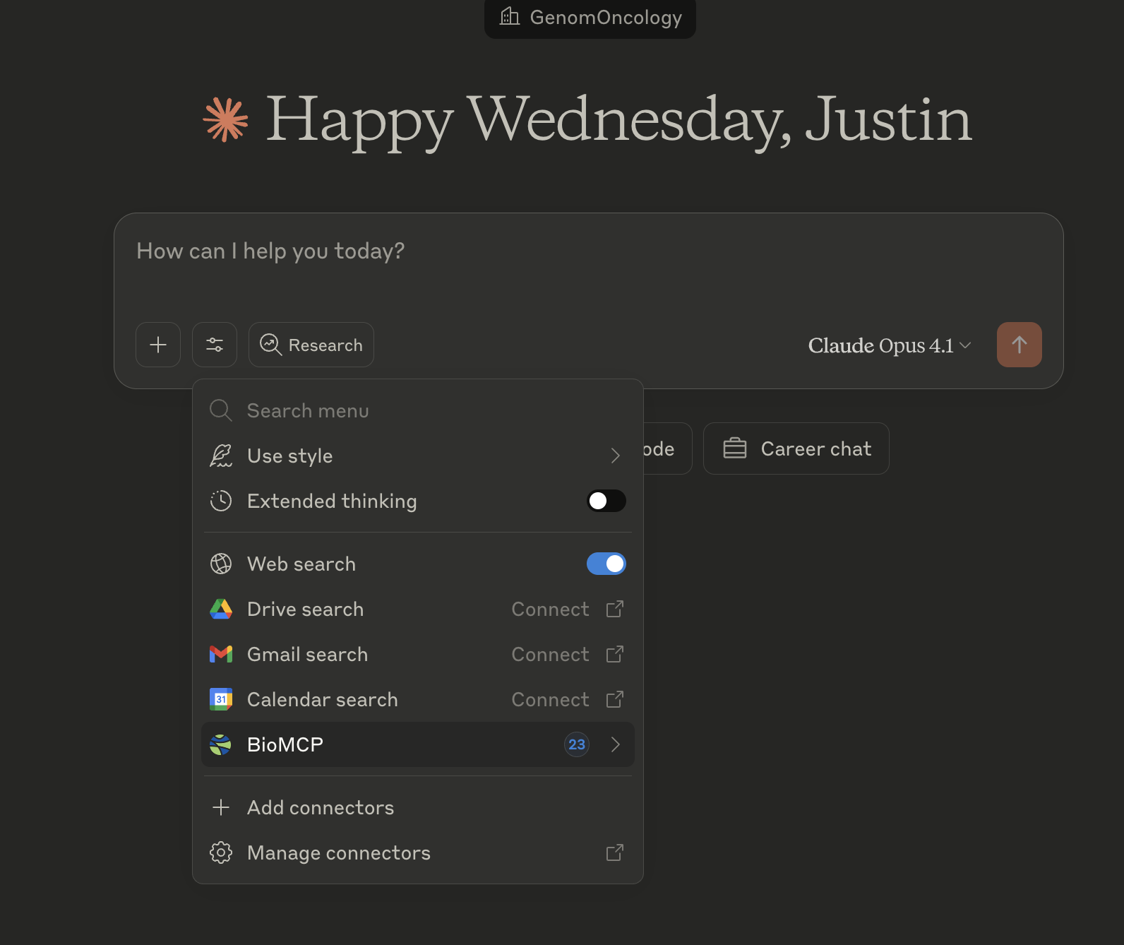Open the BioMCP connector entry
Image resolution: width=1124 pixels, height=945 pixels.
(x=418, y=744)
